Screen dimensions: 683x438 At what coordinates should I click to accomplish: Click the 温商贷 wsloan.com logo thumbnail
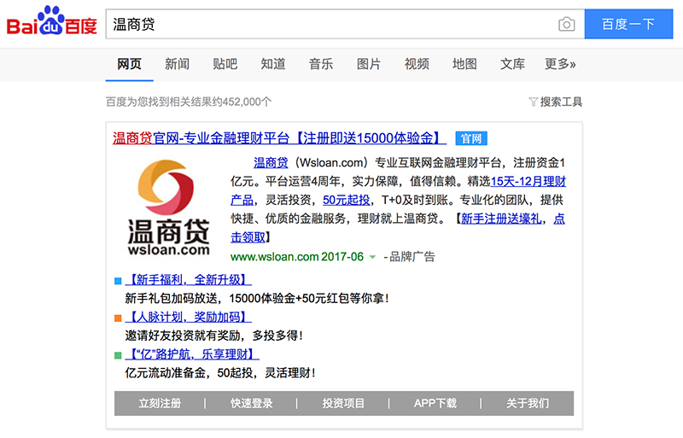[x=168, y=207]
